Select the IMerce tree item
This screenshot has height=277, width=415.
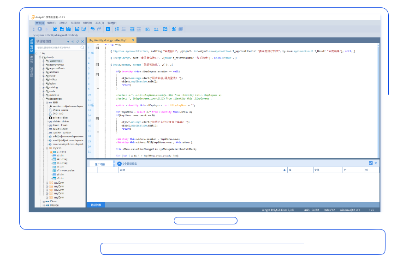tap(54, 205)
